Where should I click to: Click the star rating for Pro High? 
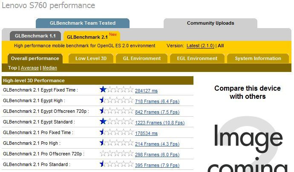click(x=116, y=143)
